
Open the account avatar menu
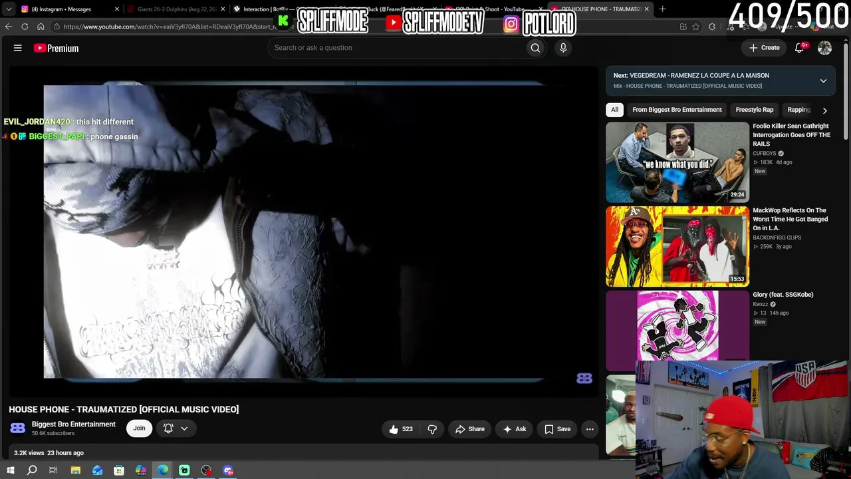point(824,48)
